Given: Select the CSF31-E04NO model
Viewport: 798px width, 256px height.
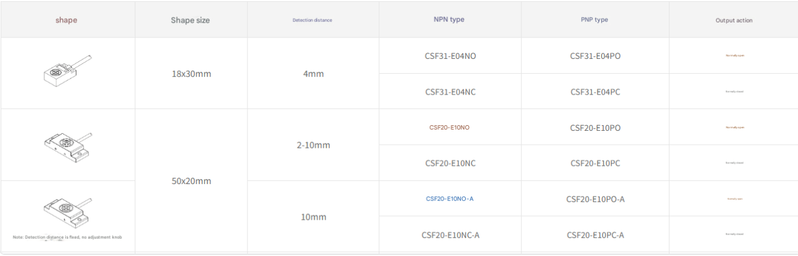Looking at the screenshot, I should coord(450,56).
